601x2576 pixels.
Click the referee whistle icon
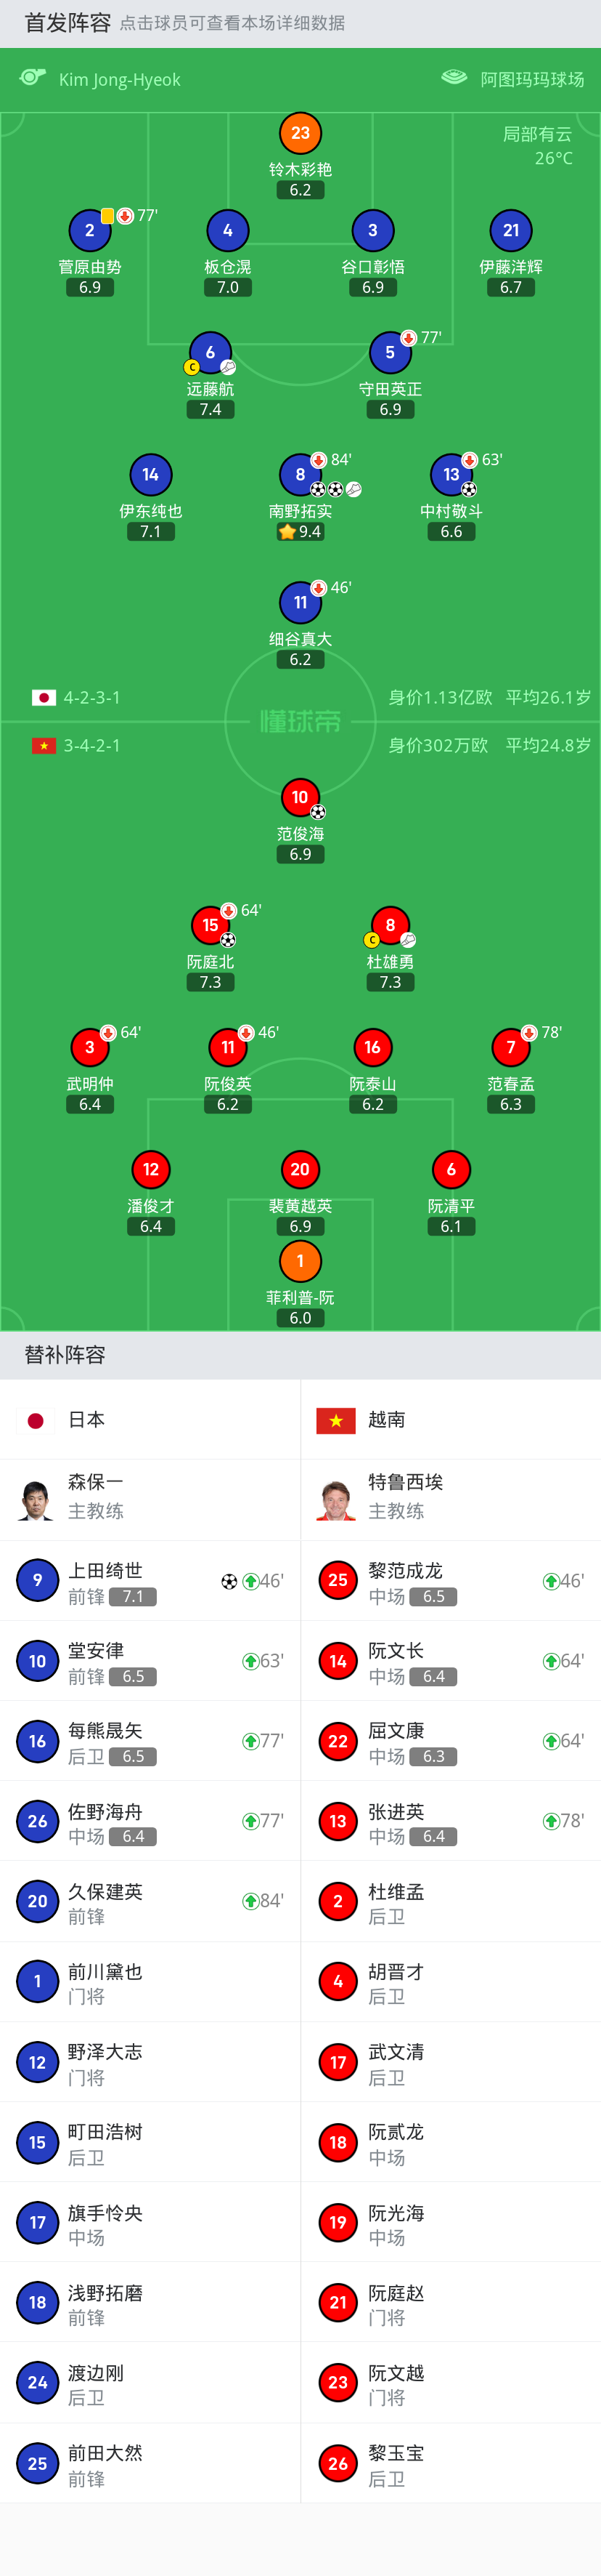click(33, 77)
